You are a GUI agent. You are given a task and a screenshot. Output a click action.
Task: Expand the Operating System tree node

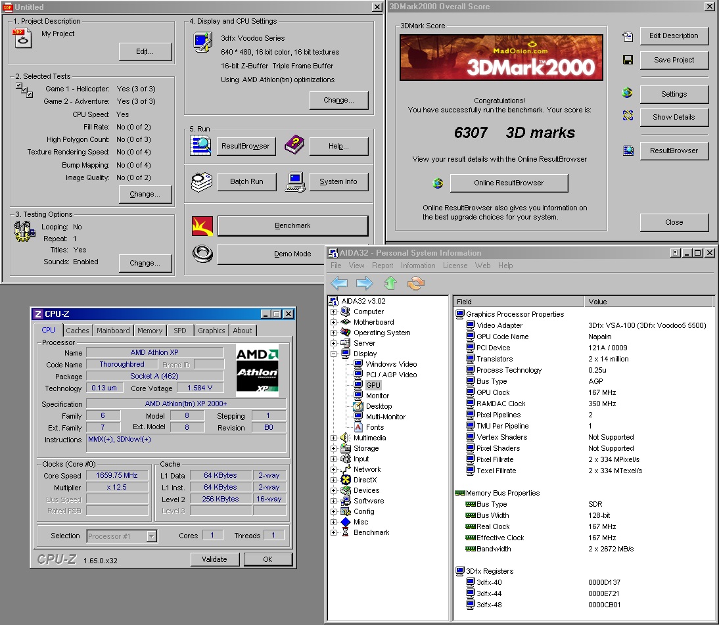[x=334, y=333]
